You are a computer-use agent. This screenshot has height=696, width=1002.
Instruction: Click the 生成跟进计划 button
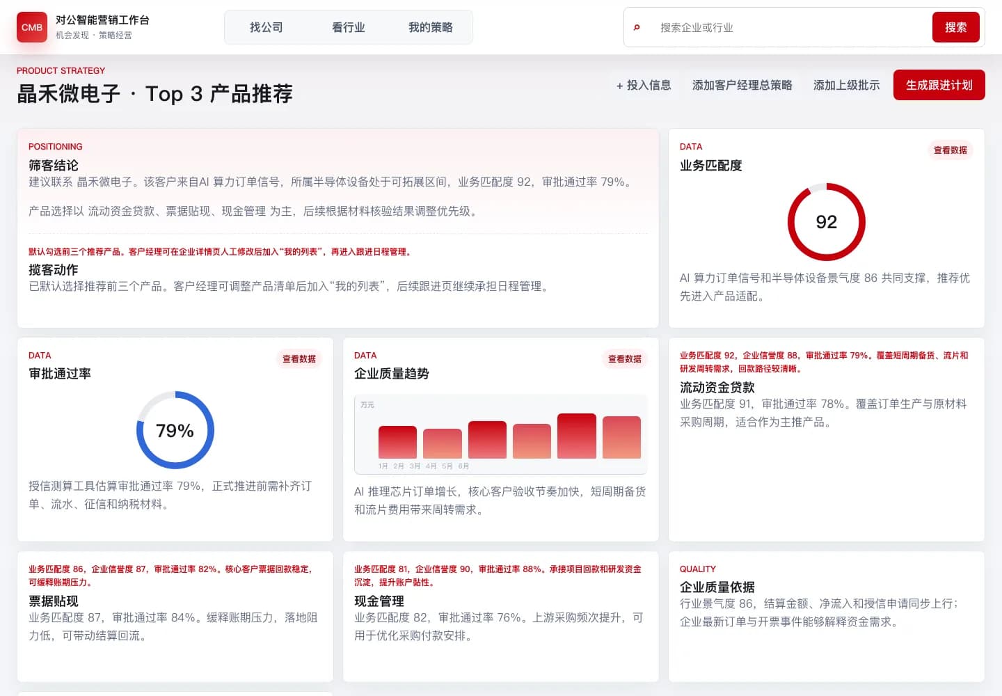pos(939,85)
